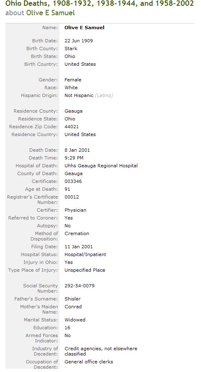
Task: Click the death time 9:29 PM
Action: (74, 158)
